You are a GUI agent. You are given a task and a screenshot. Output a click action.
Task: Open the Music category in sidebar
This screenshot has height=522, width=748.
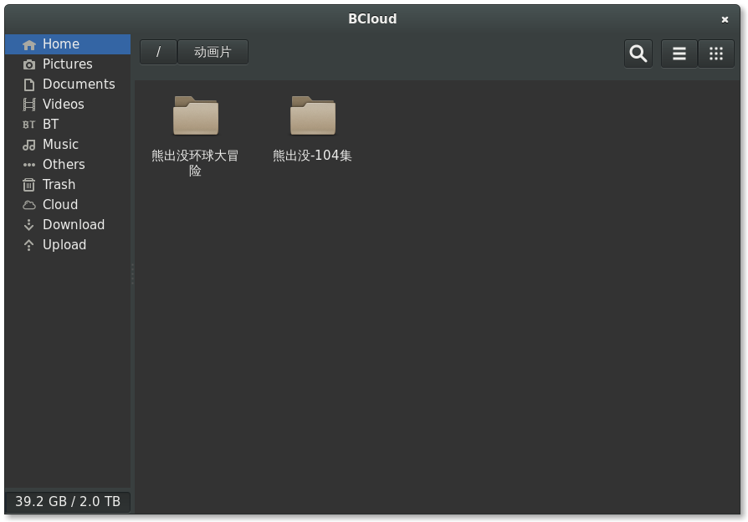[60, 145]
